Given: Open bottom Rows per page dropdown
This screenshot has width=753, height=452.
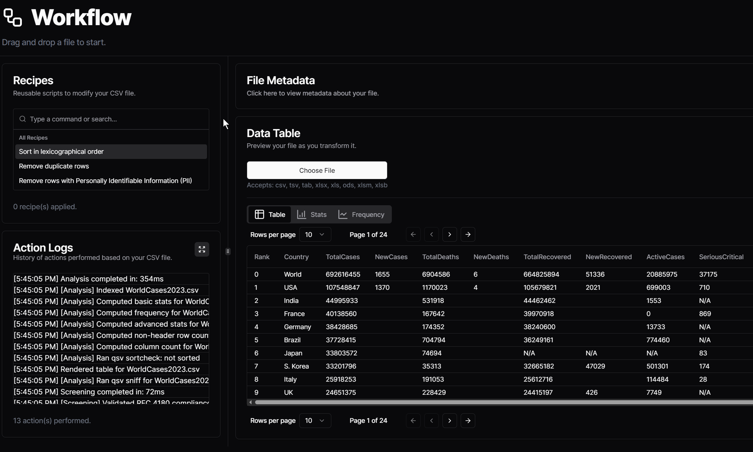Looking at the screenshot, I should point(315,421).
